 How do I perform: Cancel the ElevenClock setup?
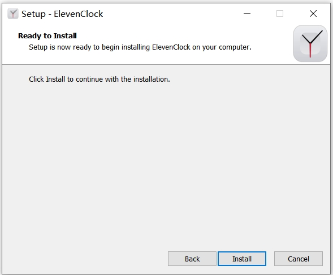pyautogui.click(x=299, y=259)
